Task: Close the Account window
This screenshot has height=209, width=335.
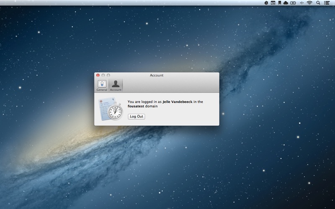Action: [x=98, y=75]
